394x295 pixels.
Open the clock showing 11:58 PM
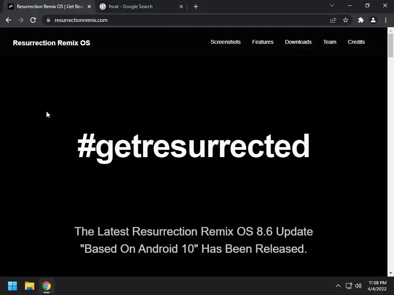point(377,286)
